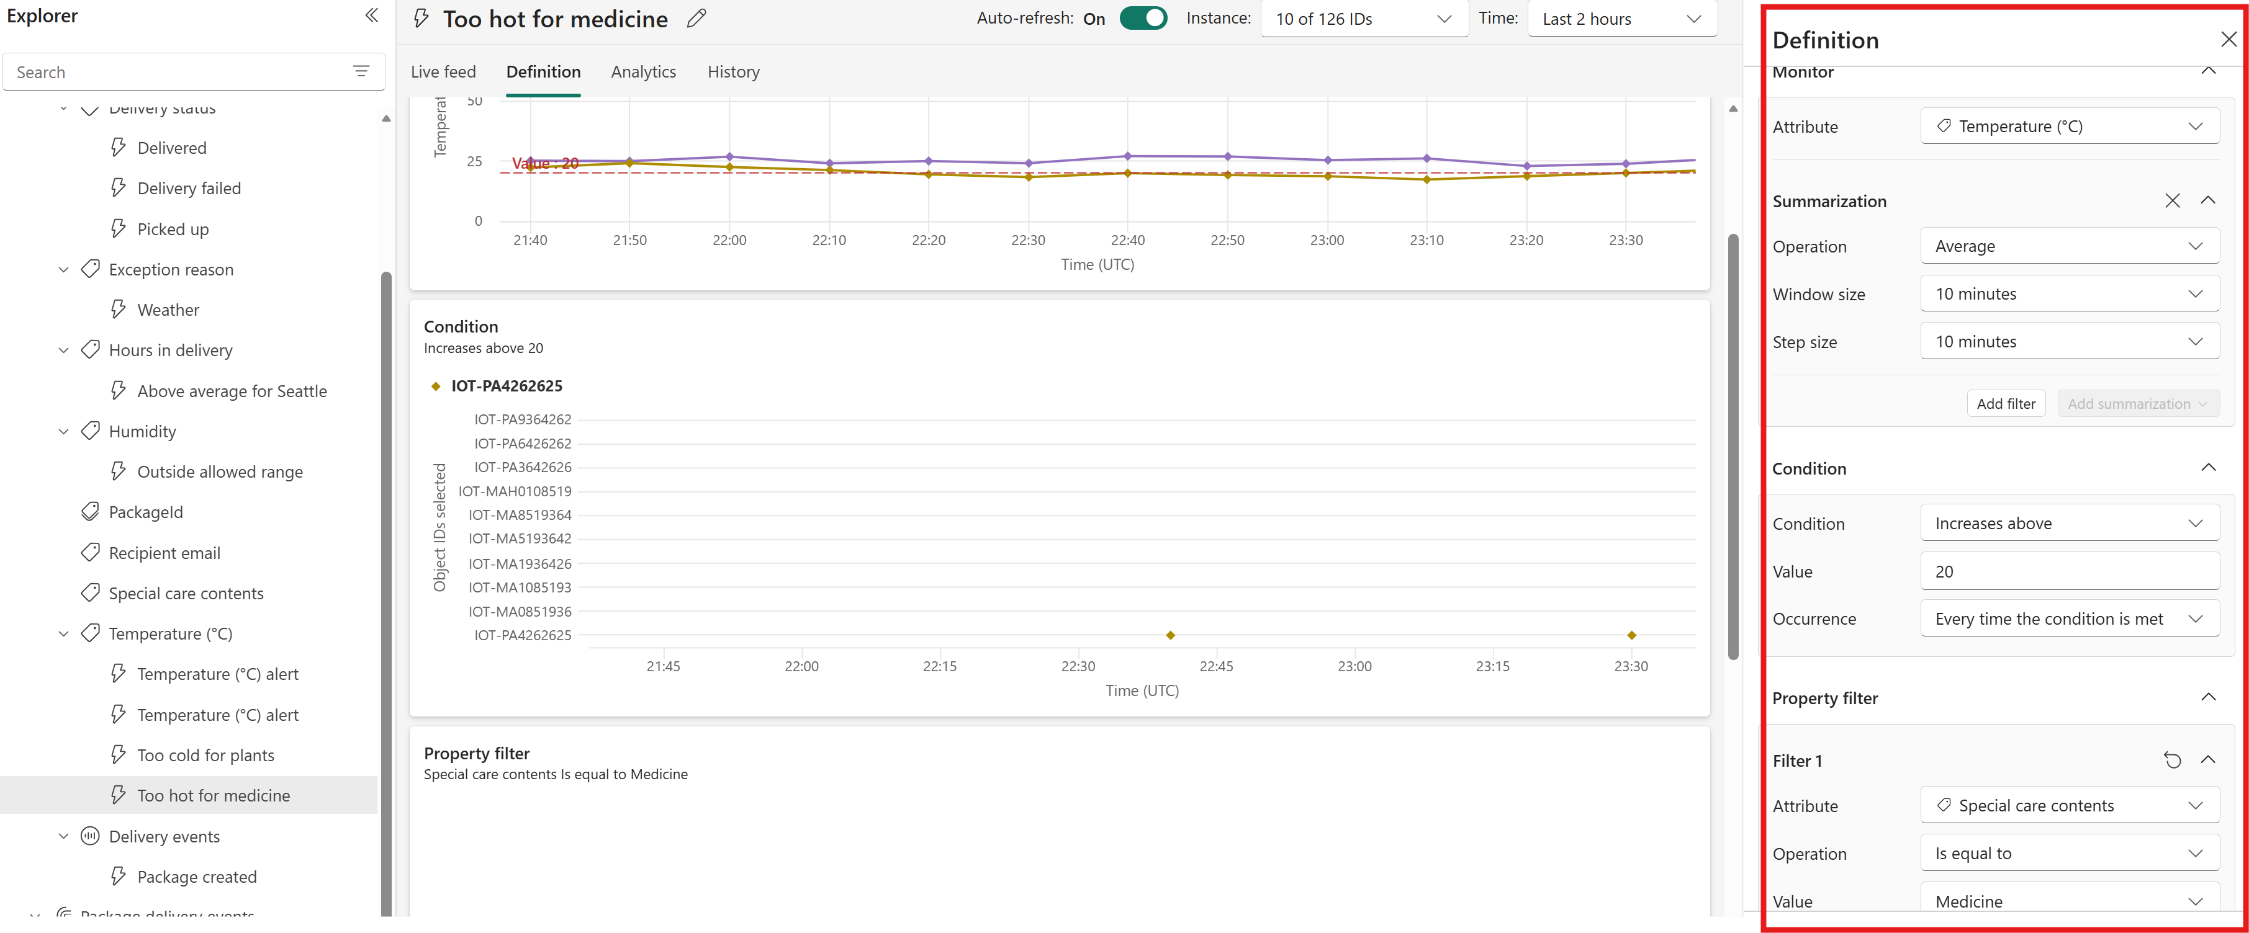Image resolution: width=2249 pixels, height=933 pixels.
Task: Click the PackageId property tag icon
Action: pyautogui.click(x=90, y=511)
